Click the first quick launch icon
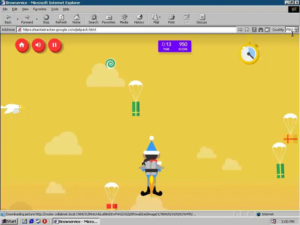This screenshot has width=300, height=225. tap(25, 221)
